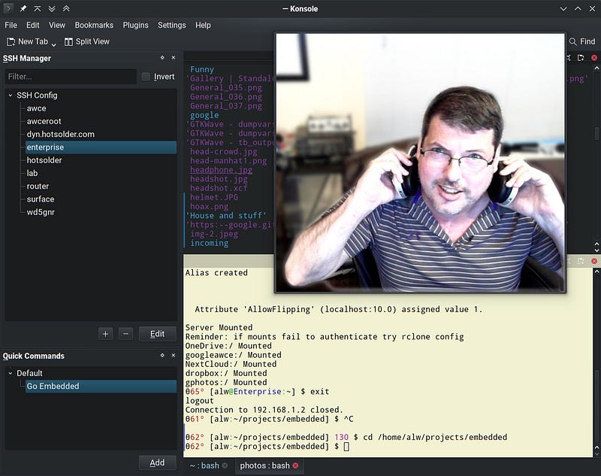Image resolution: width=601 pixels, height=476 pixels.
Task: Click the minus button to remove SSH host
Action: [x=125, y=334]
